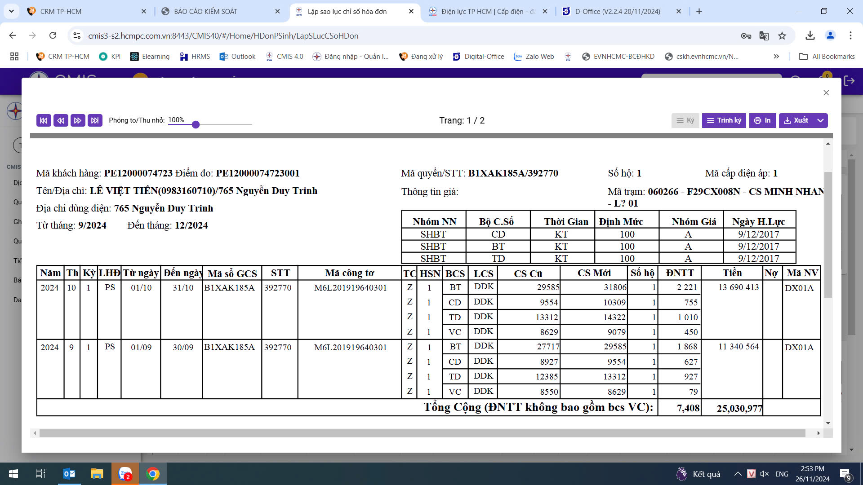Viewport: 863px width, 485px height.
Task: Click the Trình ký button
Action: (724, 120)
